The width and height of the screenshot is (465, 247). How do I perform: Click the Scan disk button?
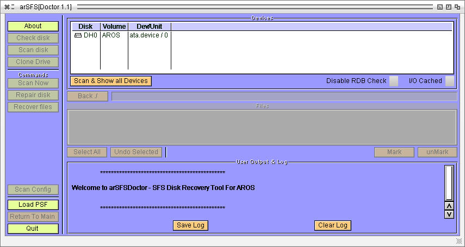(33, 50)
